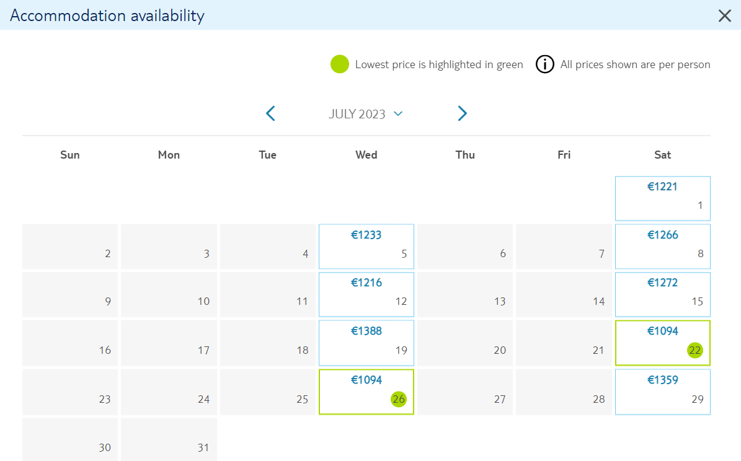Select green-highlighted July 22 at €1094
741x461 pixels.
(x=662, y=343)
